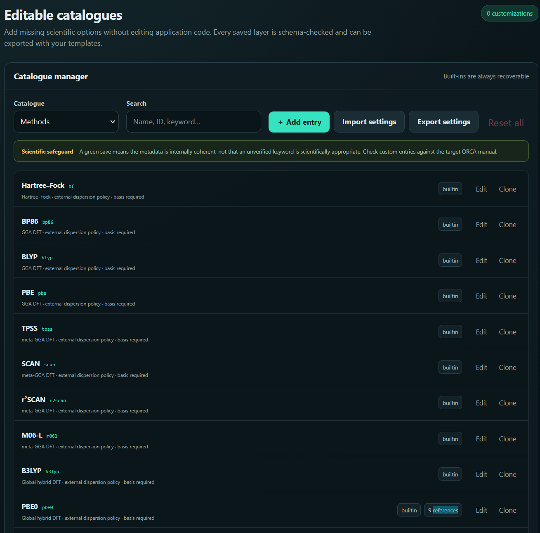Edit the PBE entry
The height and width of the screenshot is (533, 540).
click(481, 296)
